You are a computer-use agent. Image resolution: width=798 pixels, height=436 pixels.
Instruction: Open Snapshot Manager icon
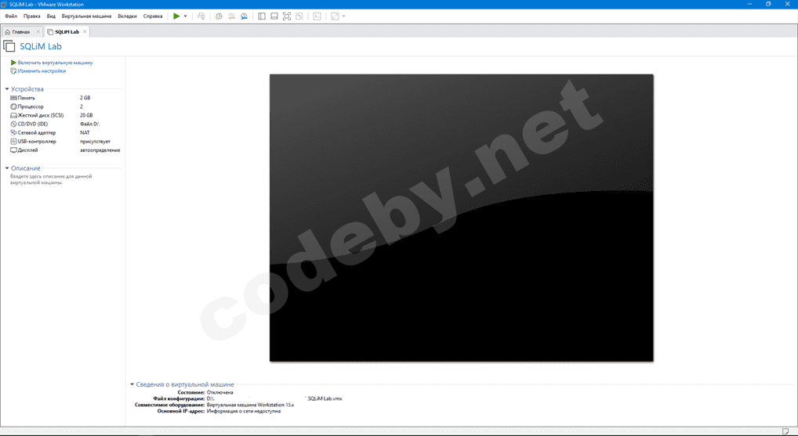coord(245,16)
